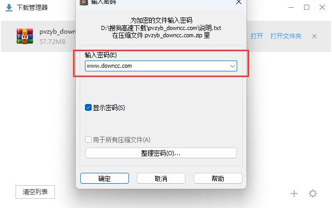This screenshot has width=332, height=208.
Task: Minimize the download manager window
Action: [x=291, y=7]
